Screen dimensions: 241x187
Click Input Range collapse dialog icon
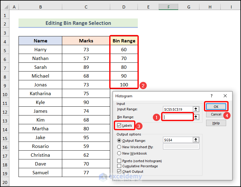[x=196, y=109]
